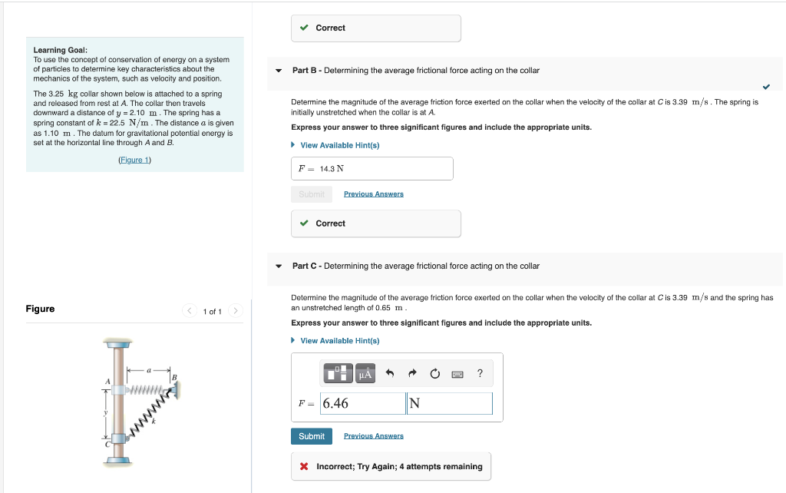Image resolution: width=786 pixels, height=493 pixels.
Task: Reset answer with the circular arrow icon
Action: click(435, 373)
